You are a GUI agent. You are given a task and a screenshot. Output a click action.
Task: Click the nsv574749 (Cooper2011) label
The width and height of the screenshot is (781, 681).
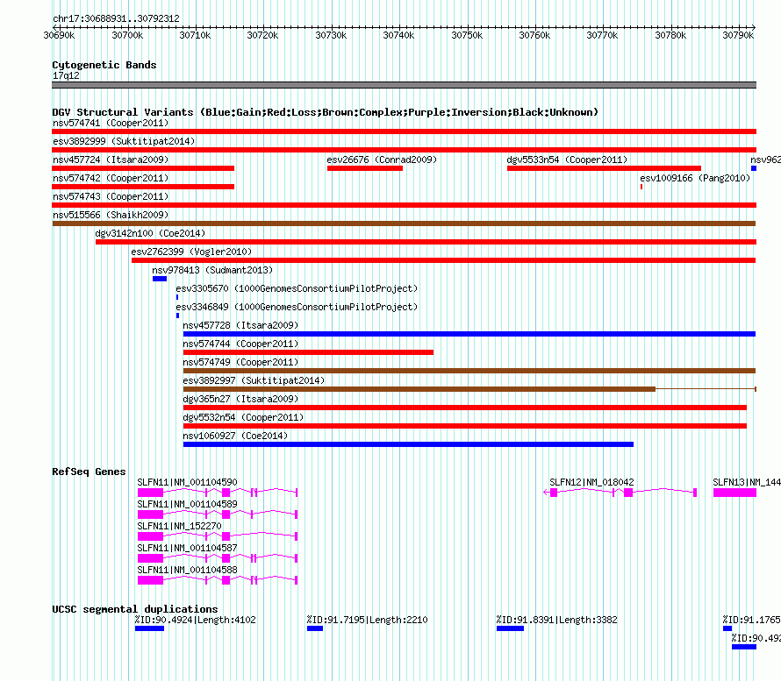coord(240,362)
